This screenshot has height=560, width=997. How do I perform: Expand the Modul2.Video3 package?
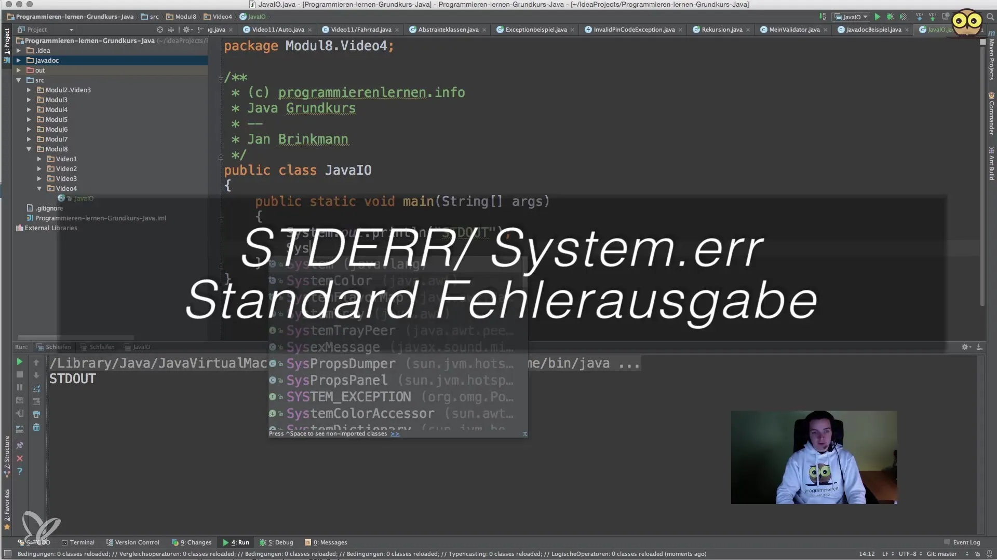pos(29,90)
